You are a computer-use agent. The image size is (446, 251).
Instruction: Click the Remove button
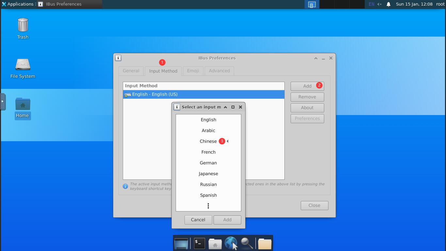tap(307, 97)
